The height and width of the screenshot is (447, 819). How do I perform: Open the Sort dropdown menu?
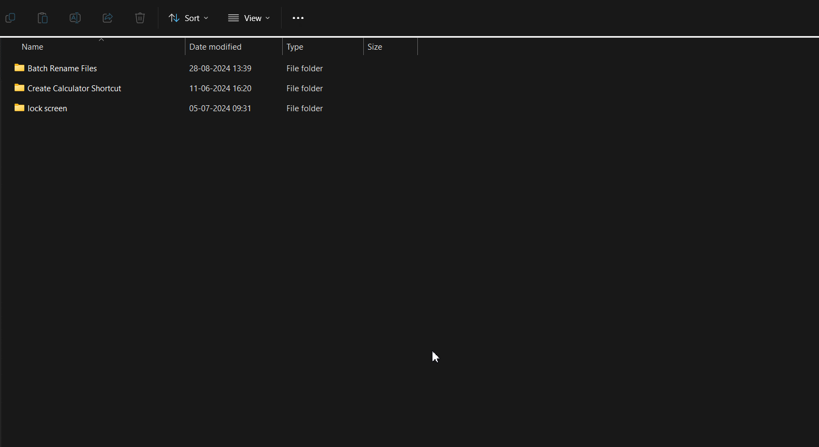point(188,18)
